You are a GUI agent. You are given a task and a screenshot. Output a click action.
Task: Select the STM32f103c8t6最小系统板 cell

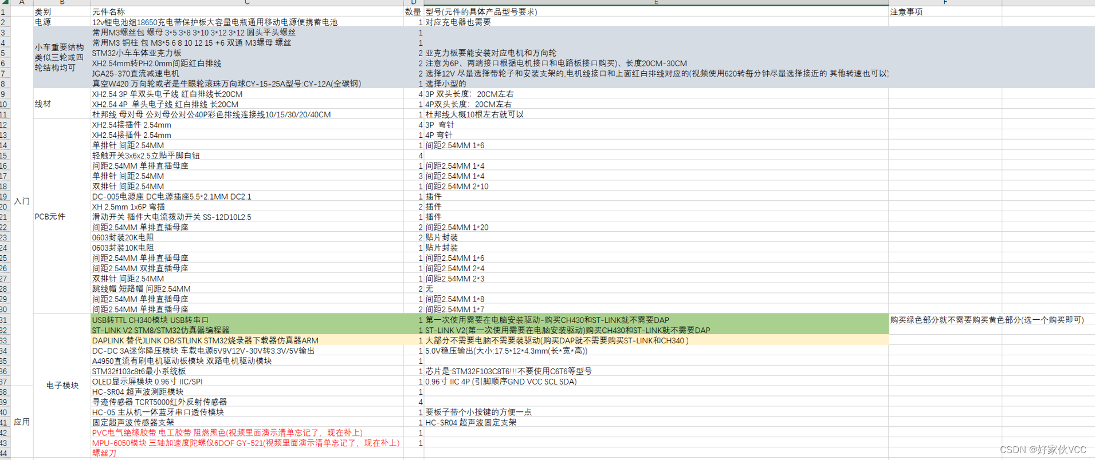[247, 371]
